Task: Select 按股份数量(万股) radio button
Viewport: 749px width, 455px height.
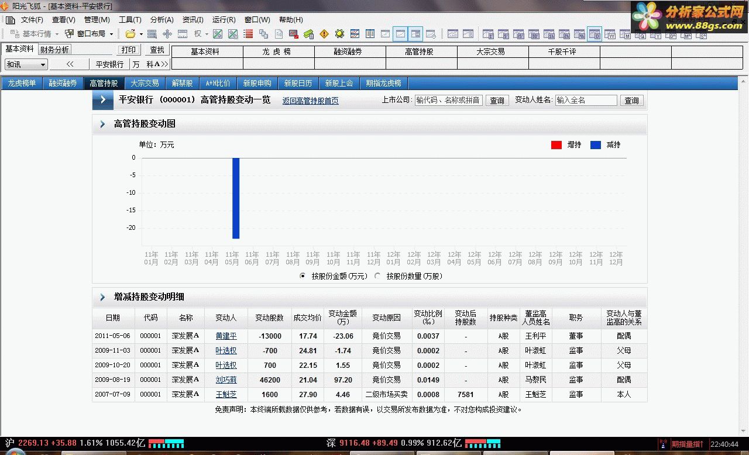Action: tap(377, 276)
